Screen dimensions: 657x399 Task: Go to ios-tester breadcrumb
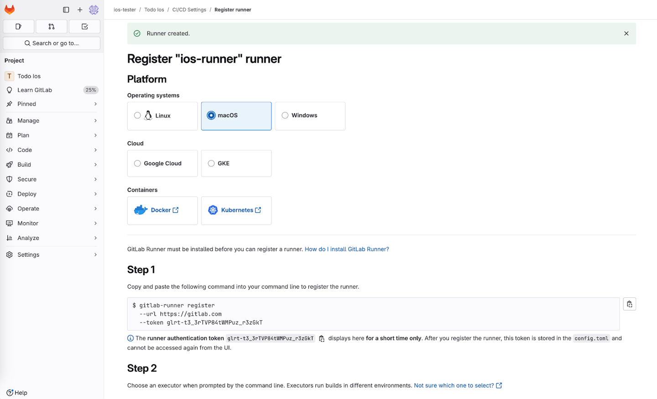coord(125,10)
